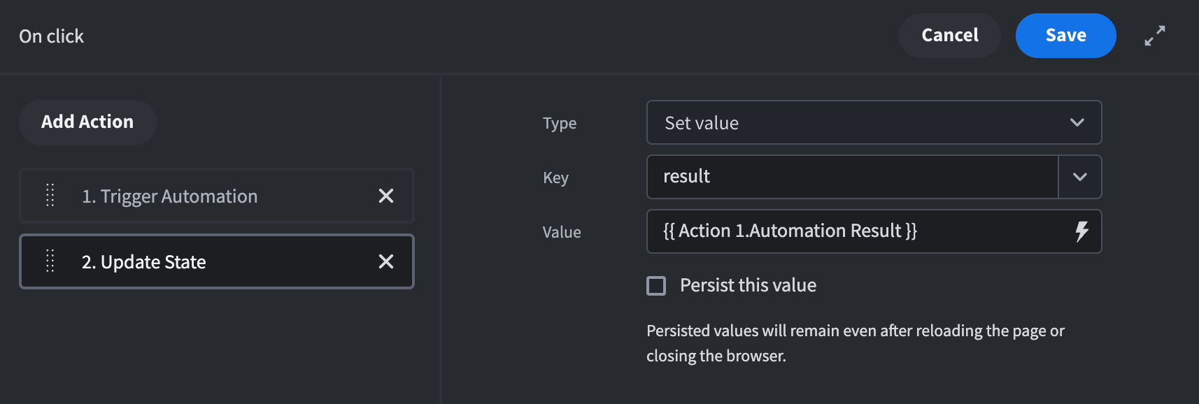Click the "Persist this value" label text
This screenshot has height=404, width=1199.
(748, 285)
